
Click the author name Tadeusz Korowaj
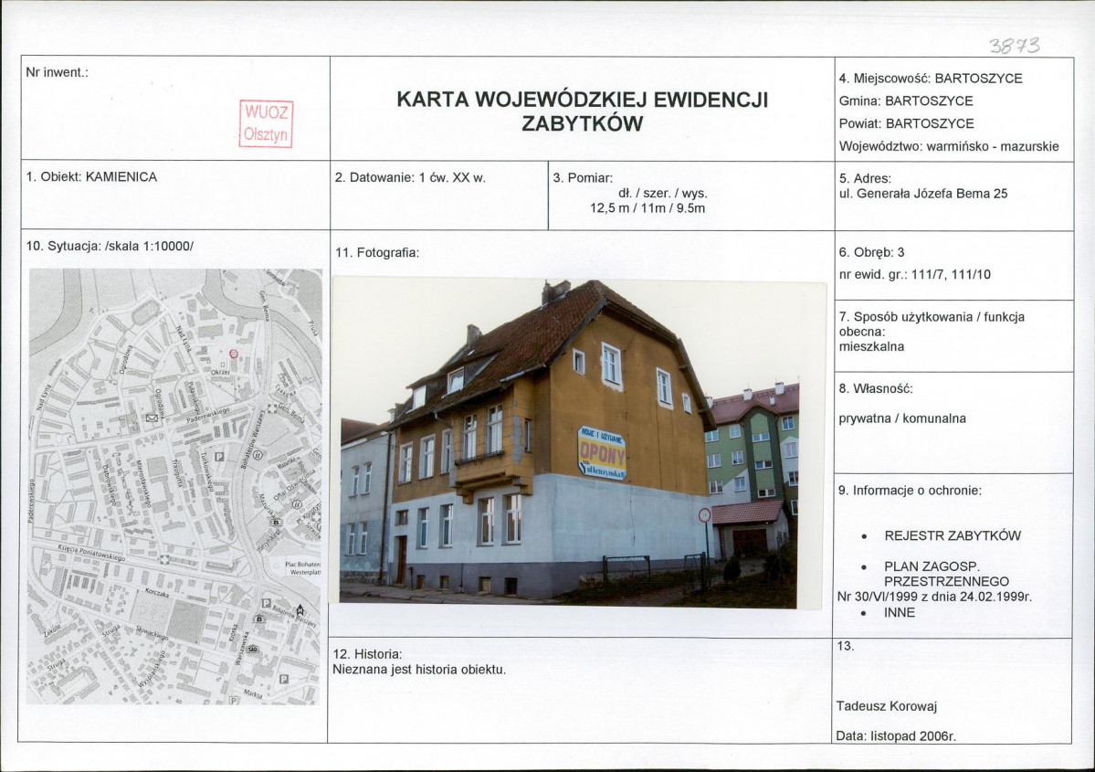tap(887, 706)
